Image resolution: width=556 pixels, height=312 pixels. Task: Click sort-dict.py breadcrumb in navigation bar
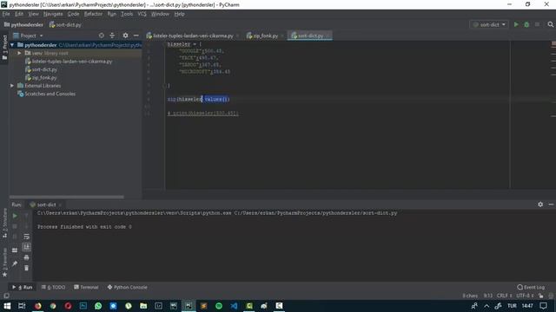coord(65,24)
